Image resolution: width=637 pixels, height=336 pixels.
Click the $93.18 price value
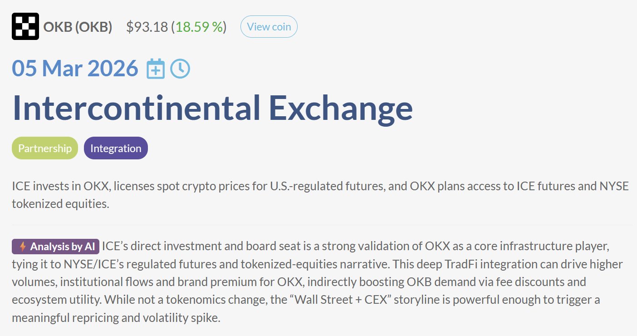(147, 27)
